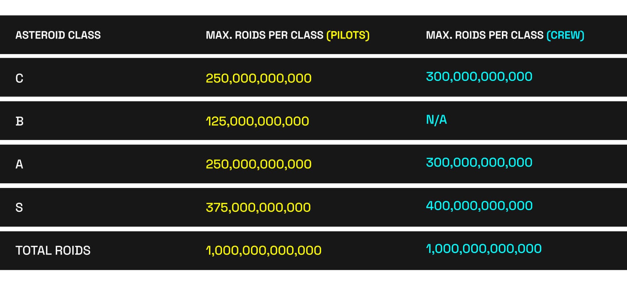Click the 125,000,000,000 pilots value
Screen dimensions: 627x284
(257, 121)
